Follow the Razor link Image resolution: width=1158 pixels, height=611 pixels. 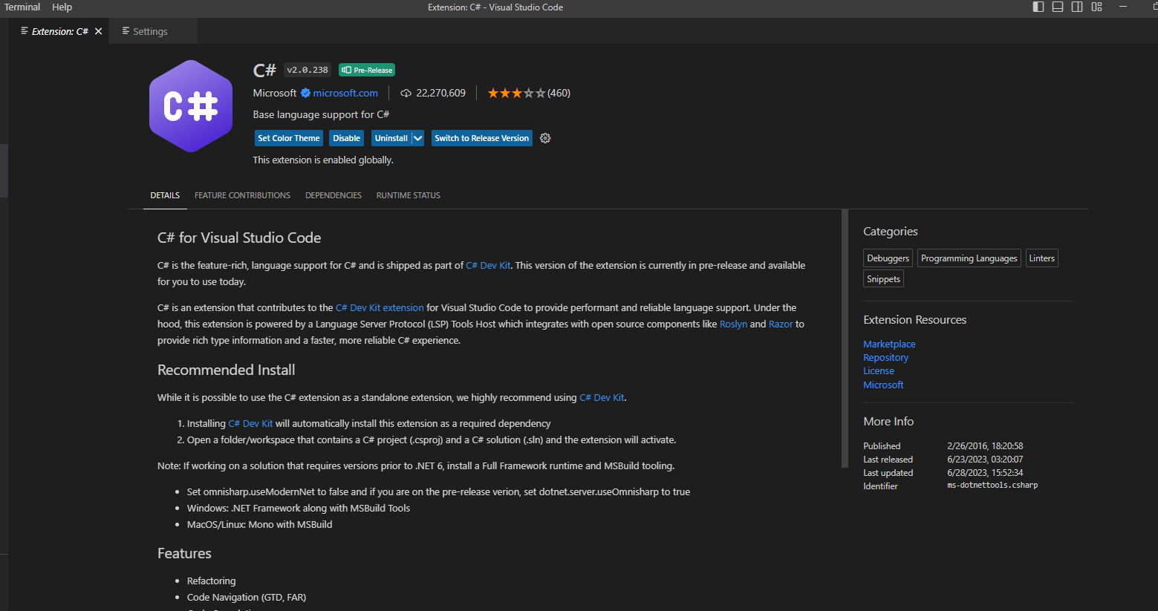[x=781, y=324]
